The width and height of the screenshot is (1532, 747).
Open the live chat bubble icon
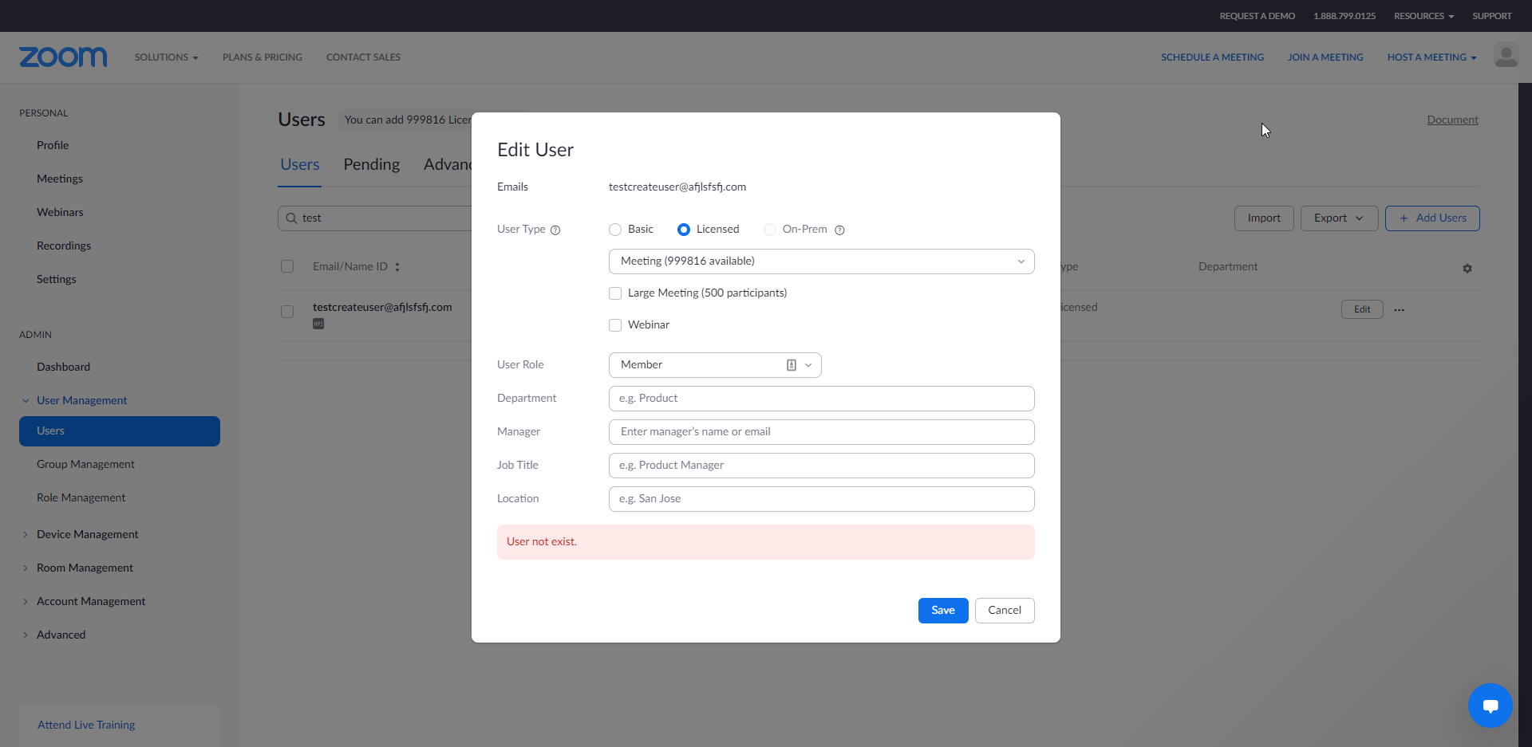(x=1490, y=706)
